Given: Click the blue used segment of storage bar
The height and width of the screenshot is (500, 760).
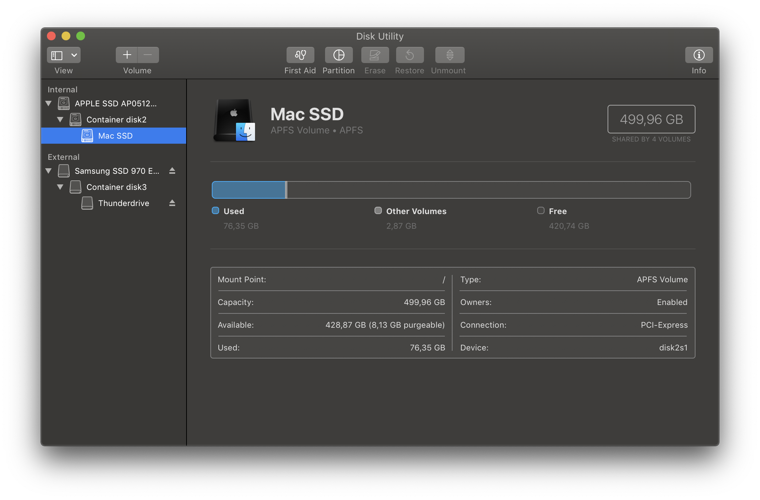Looking at the screenshot, I should tap(249, 190).
